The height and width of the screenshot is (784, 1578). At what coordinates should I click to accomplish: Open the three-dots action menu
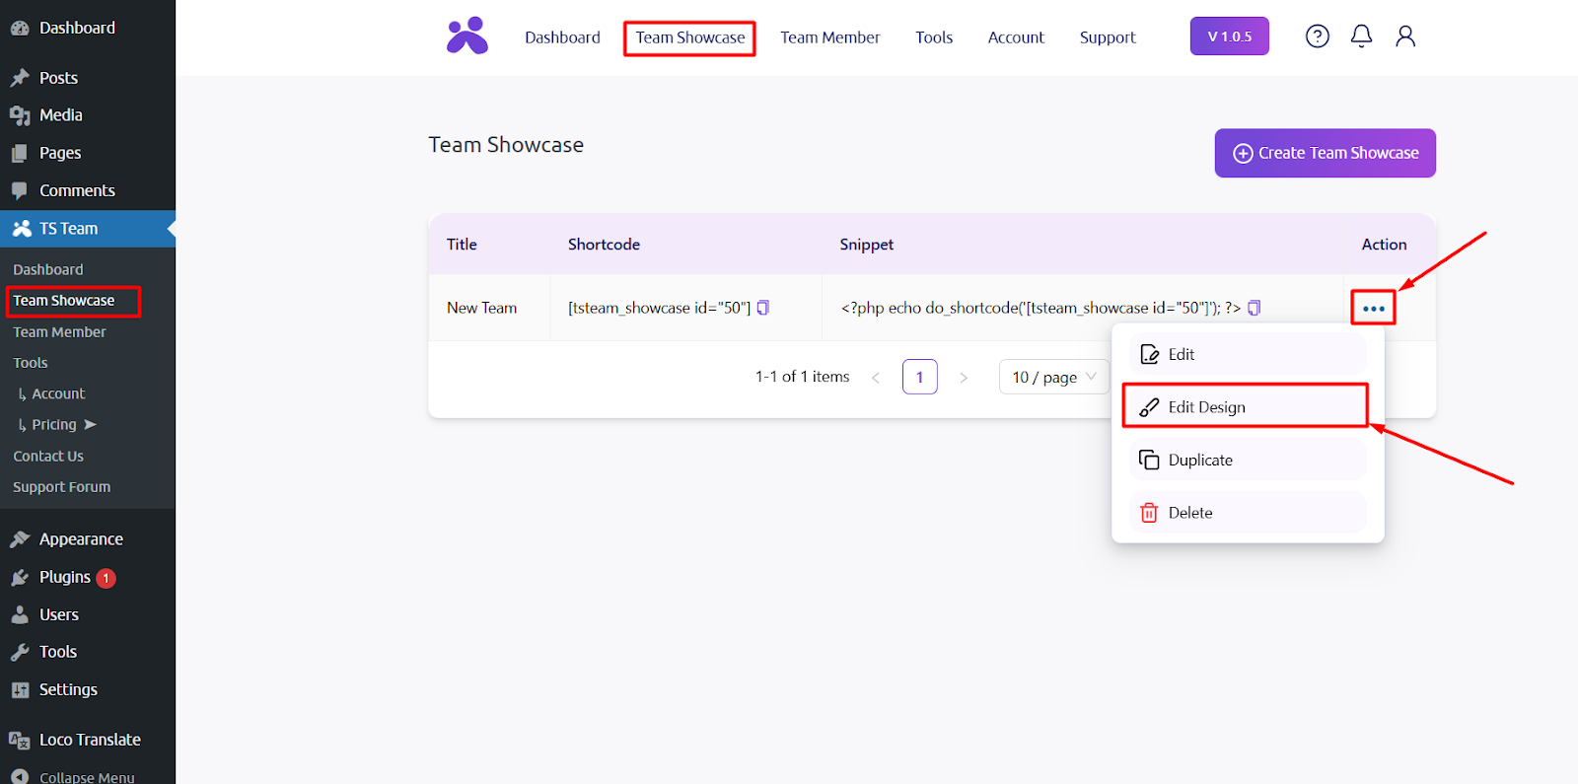tap(1373, 309)
